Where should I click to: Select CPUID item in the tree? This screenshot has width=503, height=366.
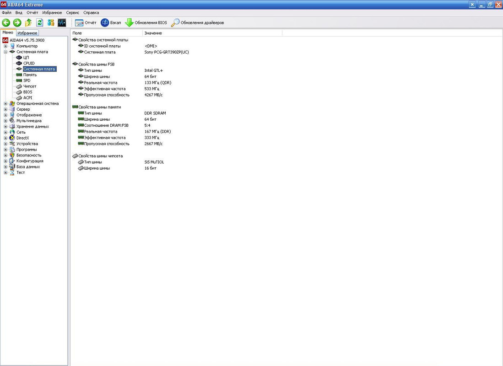[29, 64]
